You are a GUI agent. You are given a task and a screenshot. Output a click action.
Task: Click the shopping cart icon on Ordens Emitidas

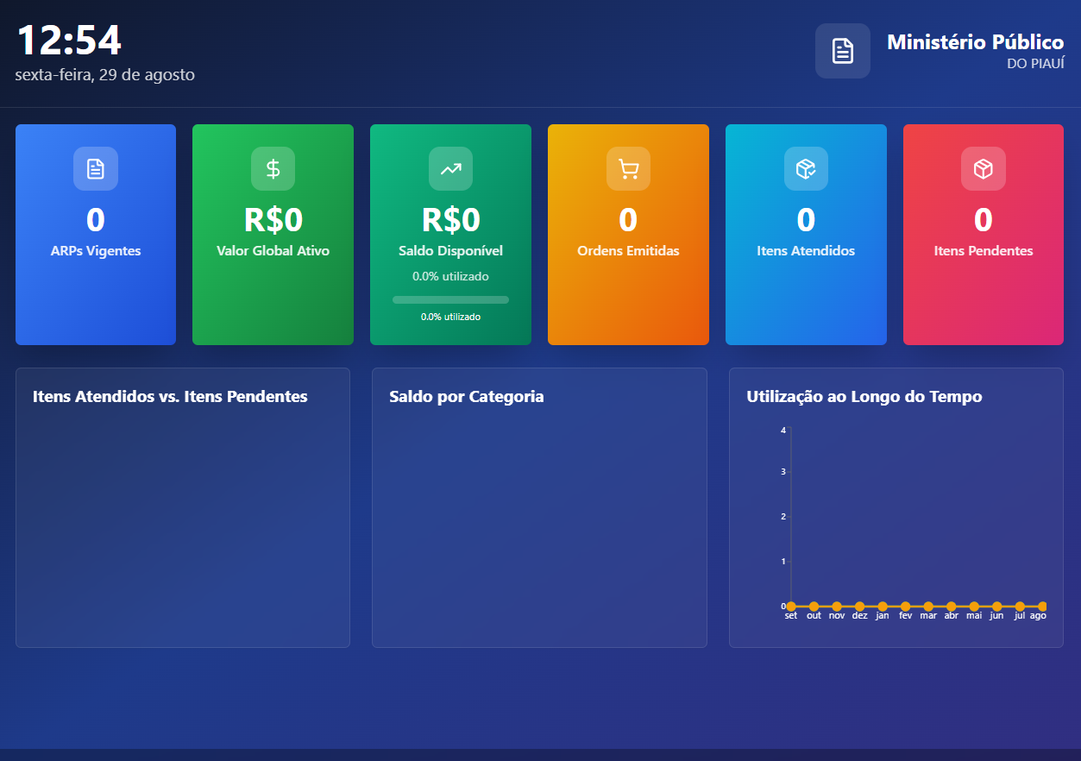pos(628,169)
